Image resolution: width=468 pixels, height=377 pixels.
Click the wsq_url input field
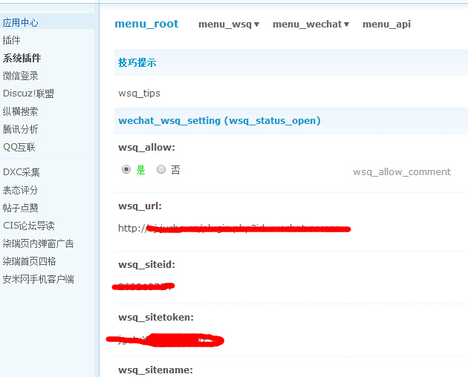[x=234, y=229]
